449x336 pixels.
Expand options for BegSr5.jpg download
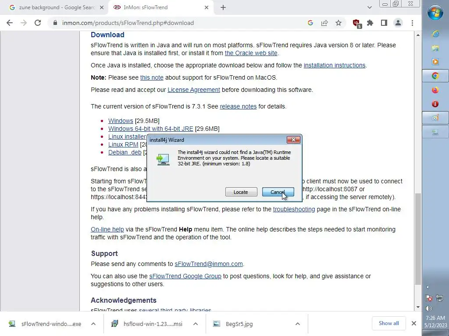[298, 324]
